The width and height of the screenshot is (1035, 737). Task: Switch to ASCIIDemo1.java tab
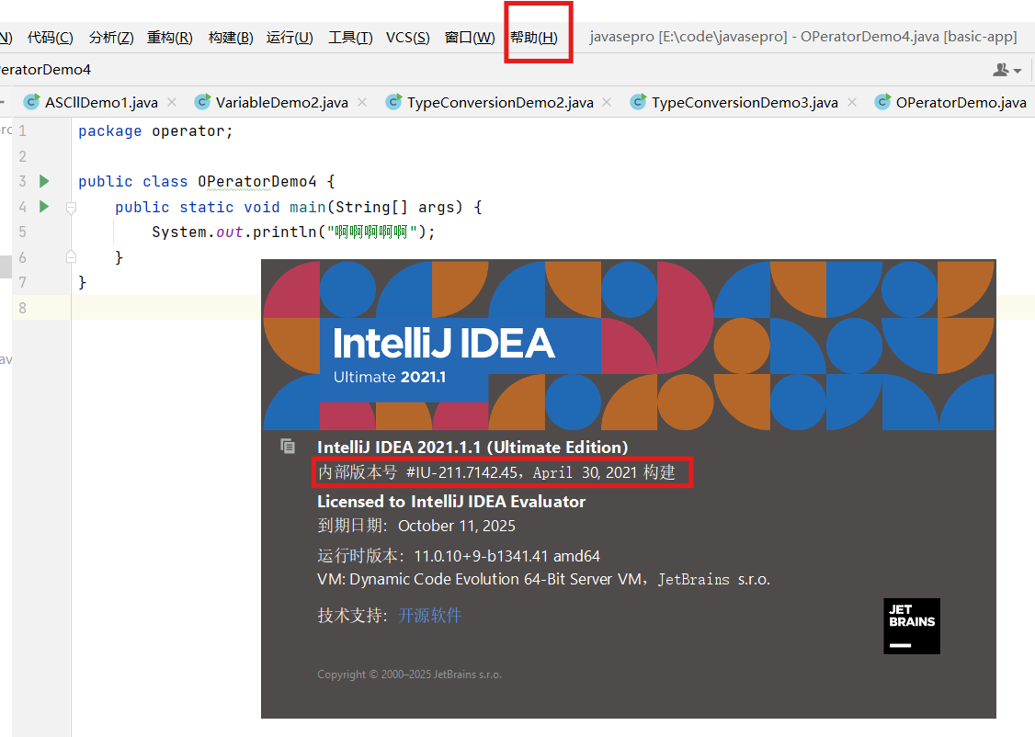coord(101,102)
